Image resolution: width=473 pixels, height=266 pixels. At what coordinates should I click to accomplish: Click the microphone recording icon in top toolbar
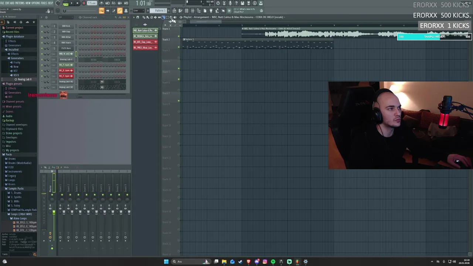[230, 3]
